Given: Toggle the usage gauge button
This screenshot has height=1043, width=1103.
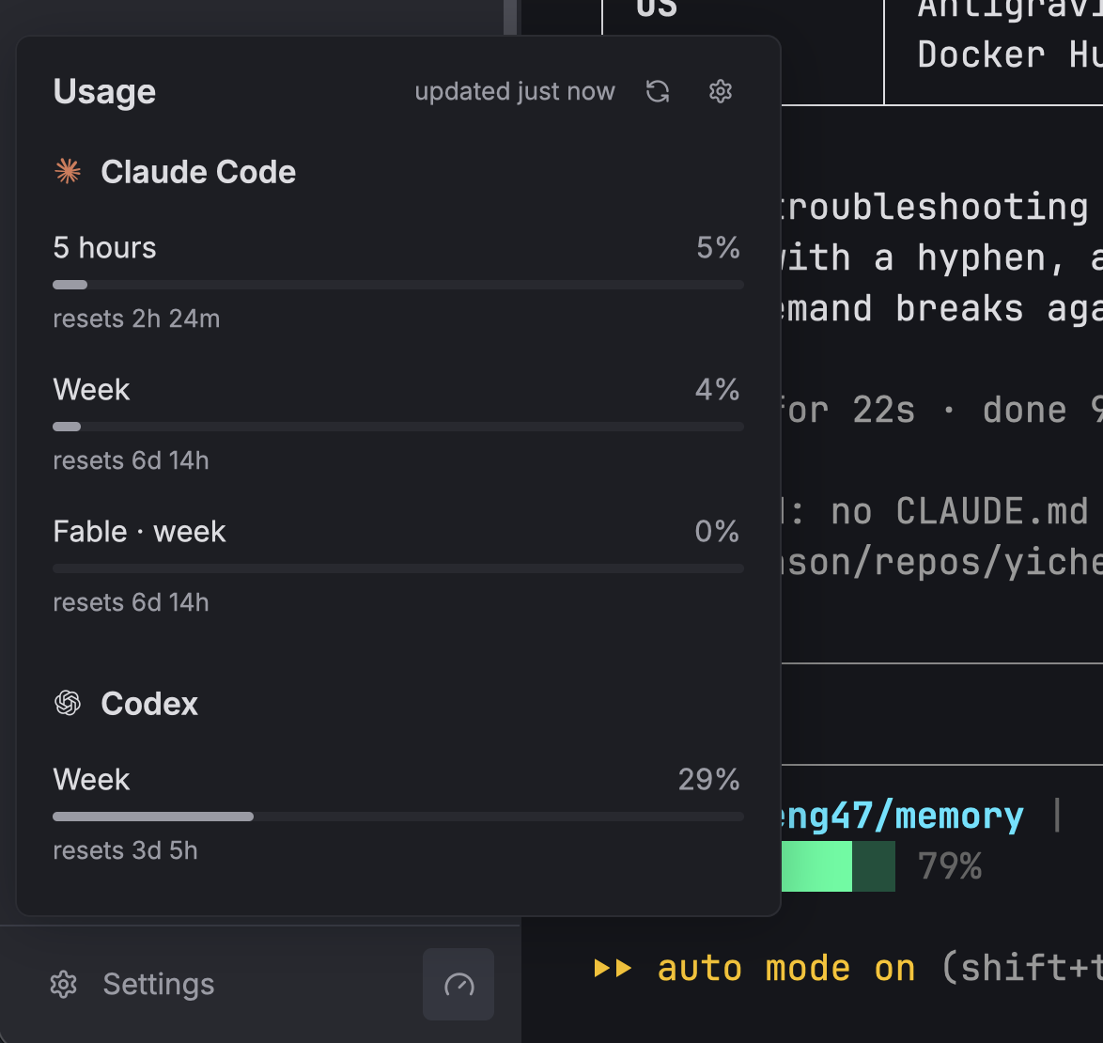Looking at the screenshot, I should (458, 985).
